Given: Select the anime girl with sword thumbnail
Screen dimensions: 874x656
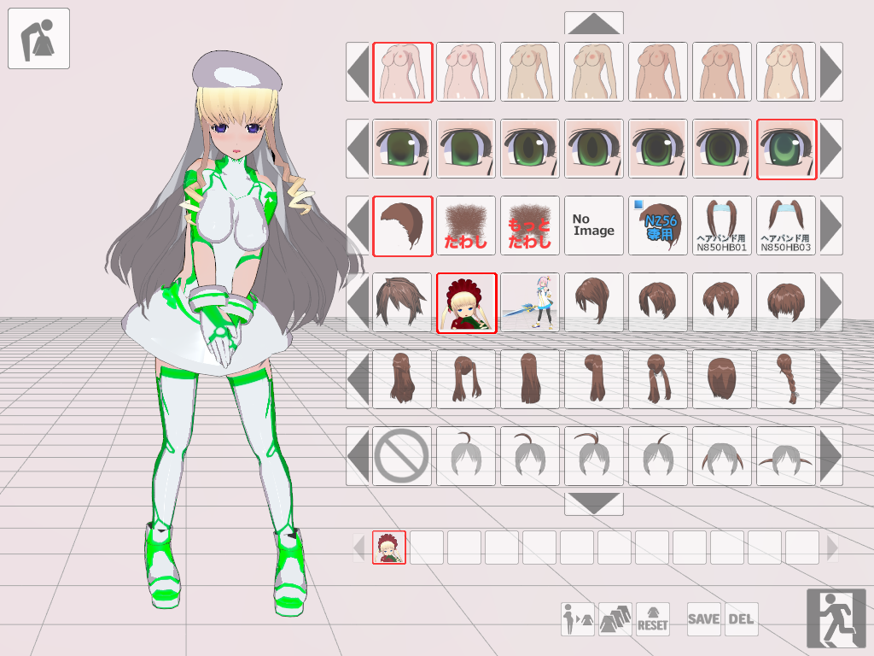Looking at the screenshot, I should tap(530, 302).
